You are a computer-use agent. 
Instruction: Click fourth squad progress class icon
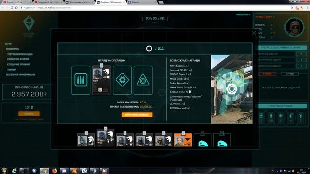291,116
